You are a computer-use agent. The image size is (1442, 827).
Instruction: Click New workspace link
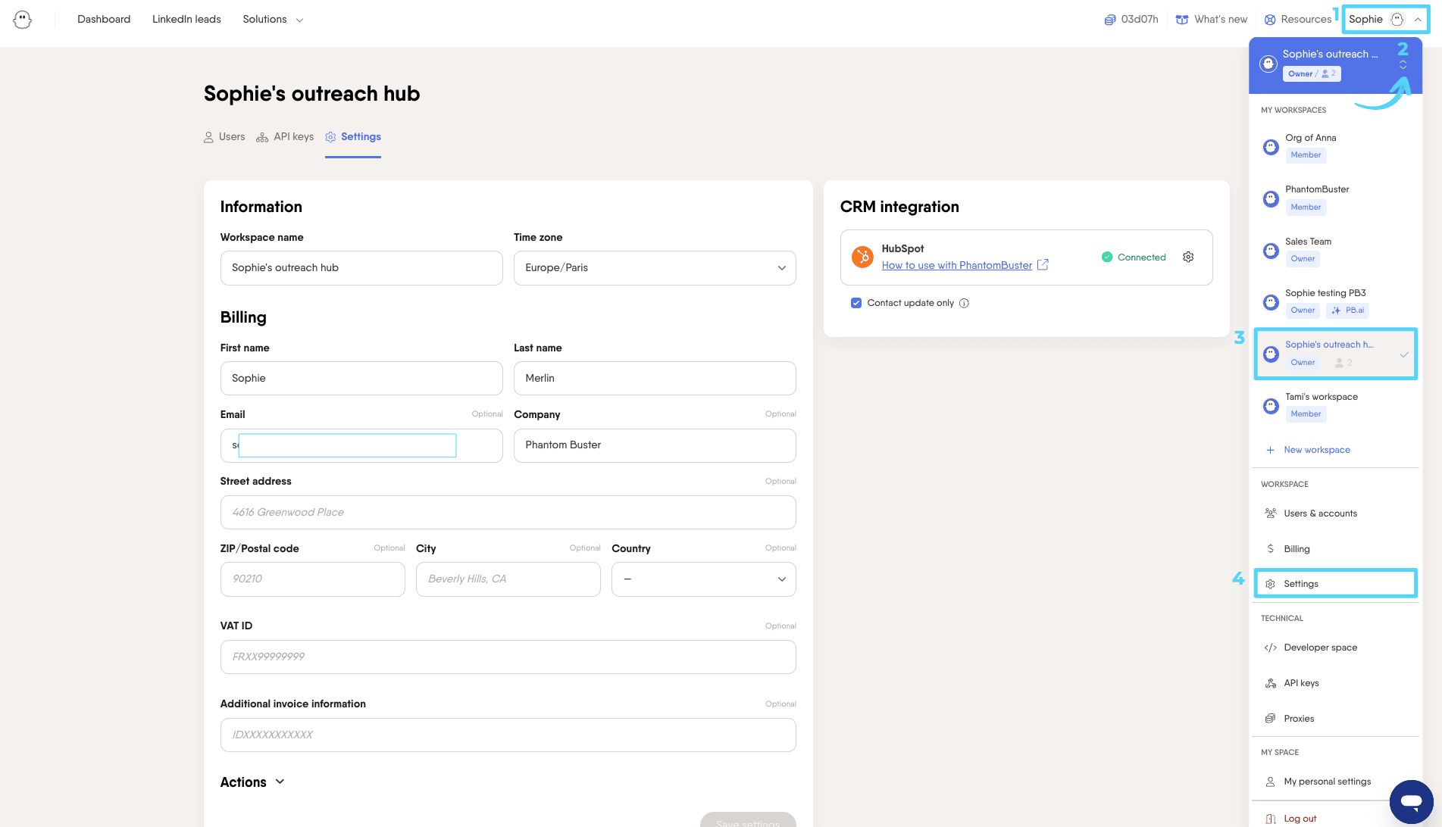click(x=1317, y=450)
